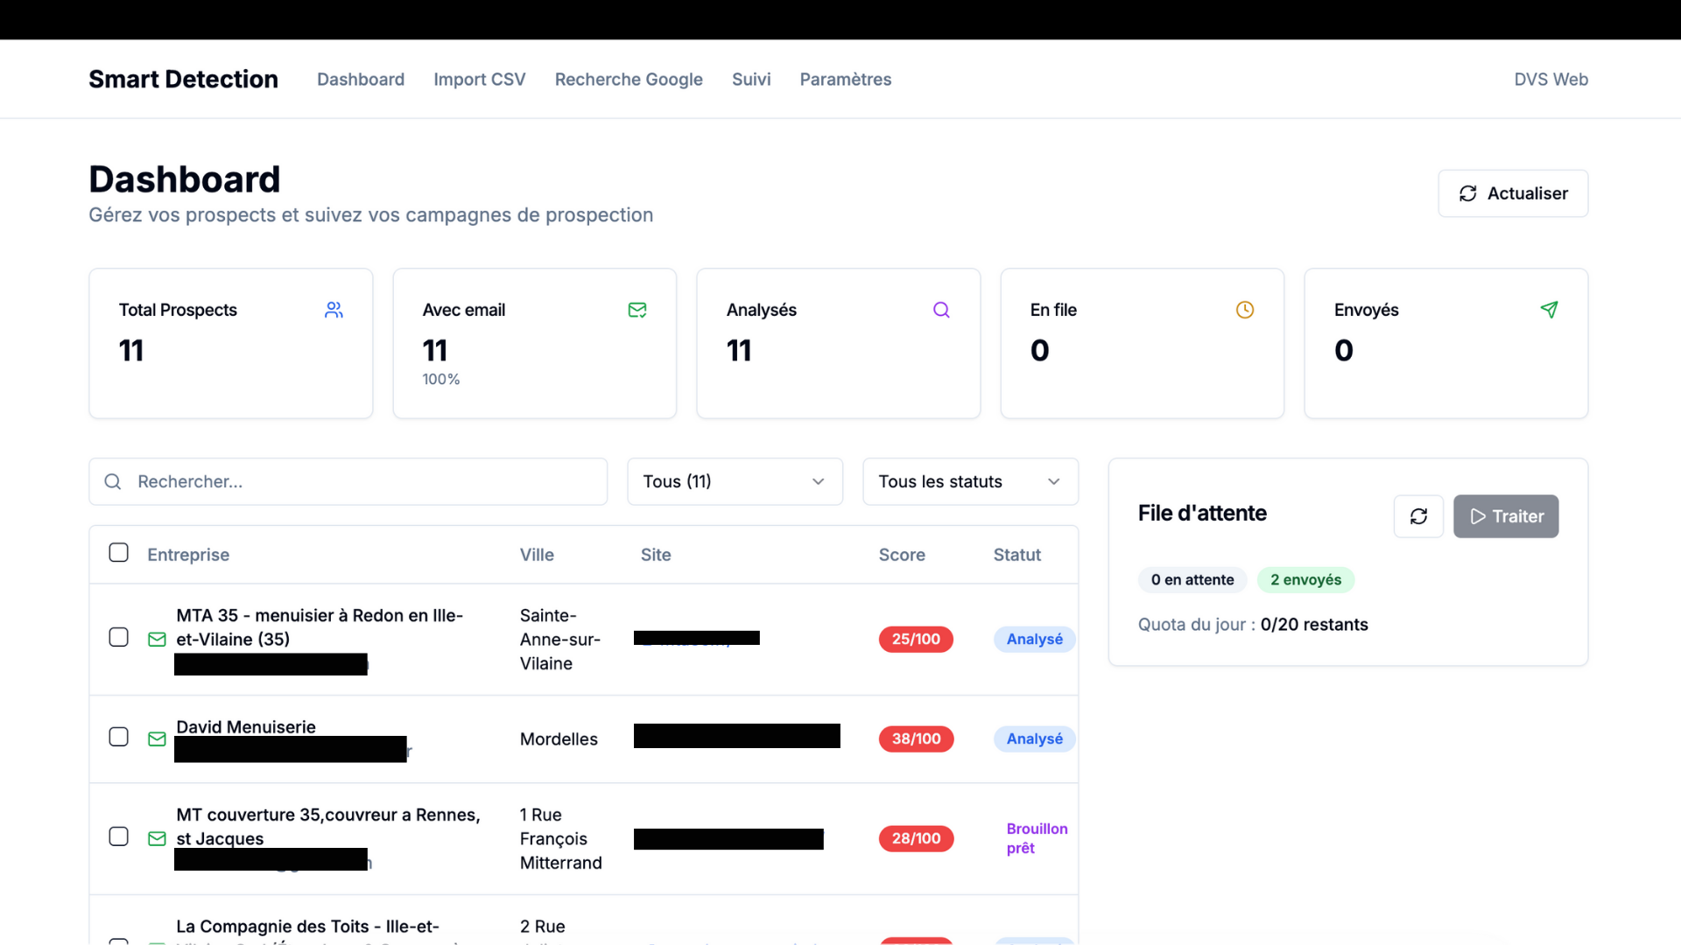Screen dimensions: 1681x945
Task: Open the Recherche Google tab
Action: point(629,79)
